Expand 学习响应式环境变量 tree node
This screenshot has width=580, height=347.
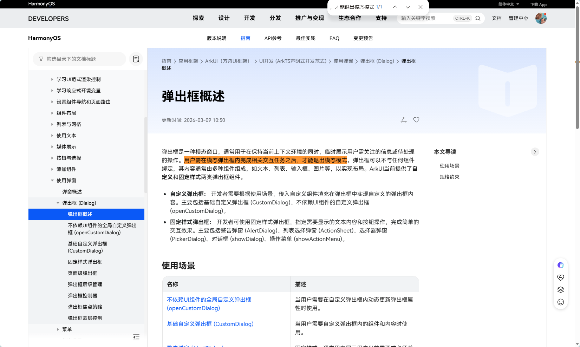52,91
